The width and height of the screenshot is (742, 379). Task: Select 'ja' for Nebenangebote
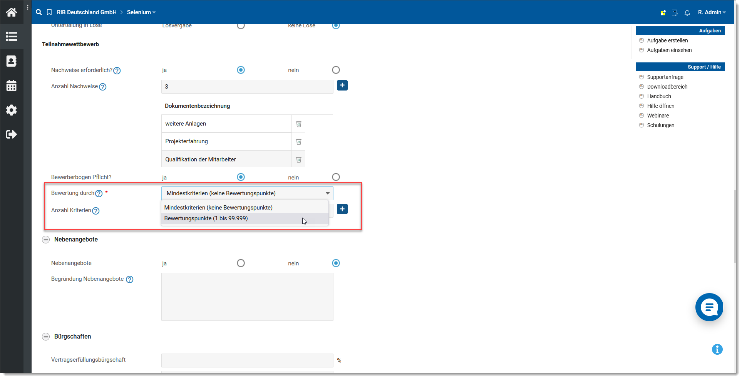pyautogui.click(x=241, y=263)
